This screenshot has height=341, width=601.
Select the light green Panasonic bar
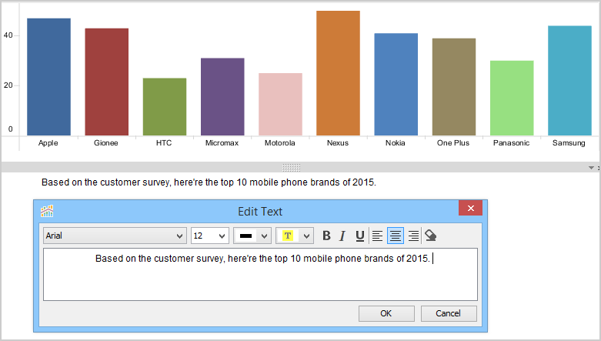tap(512, 98)
